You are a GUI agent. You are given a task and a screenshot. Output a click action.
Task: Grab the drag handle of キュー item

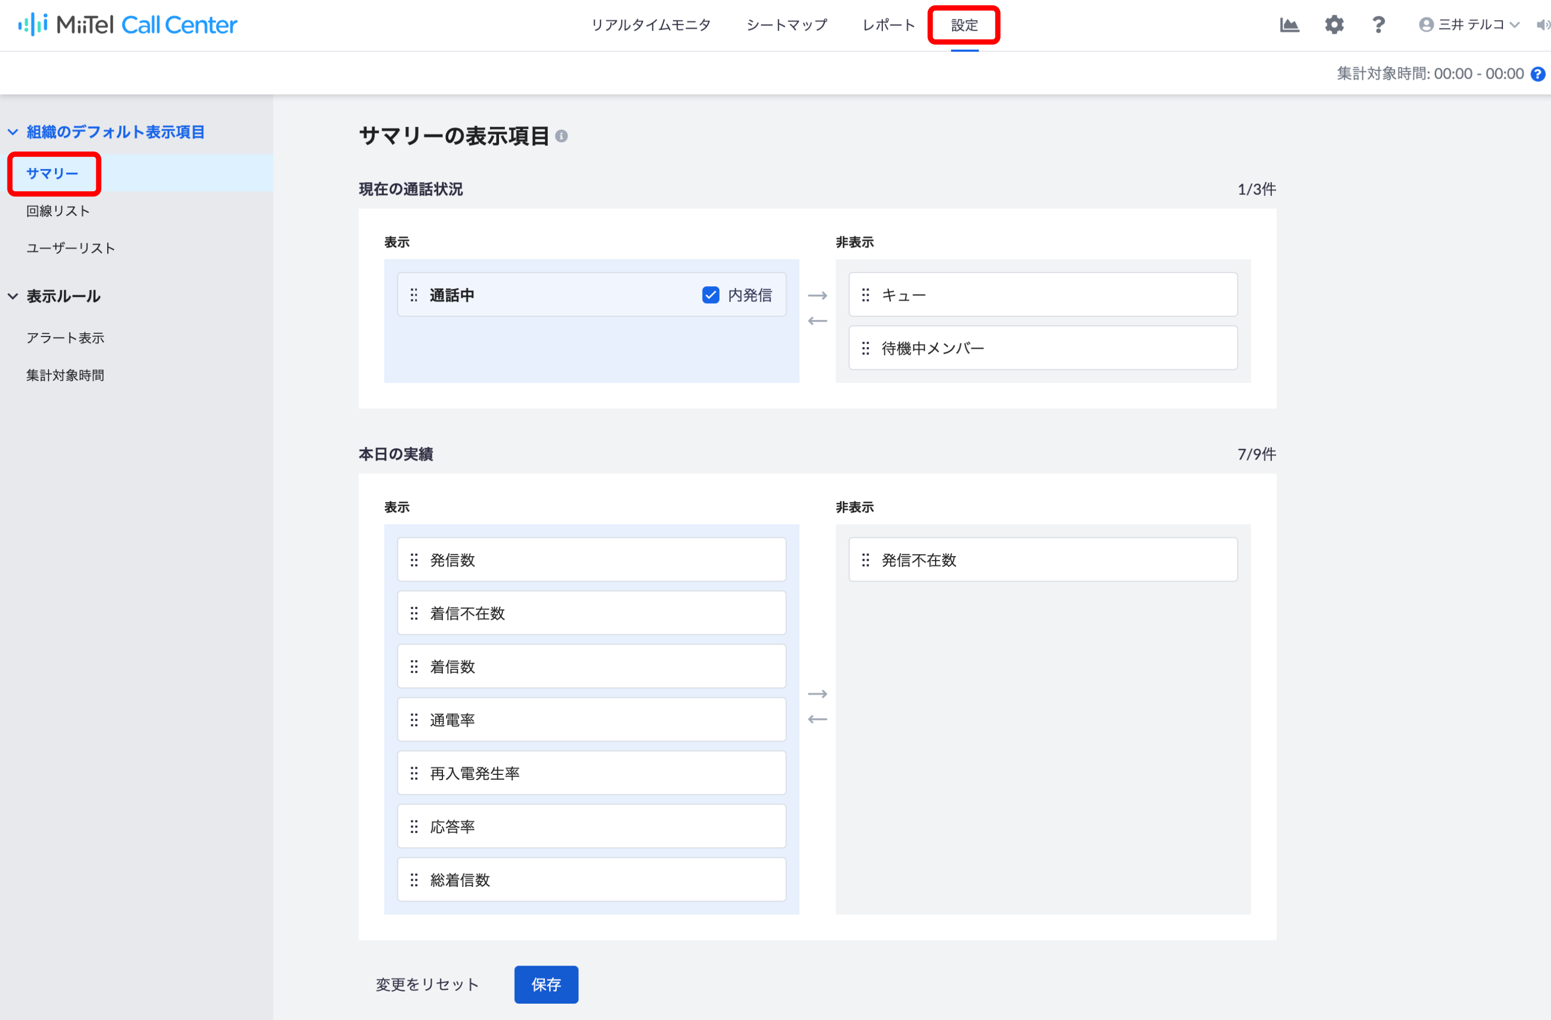point(865,295)
